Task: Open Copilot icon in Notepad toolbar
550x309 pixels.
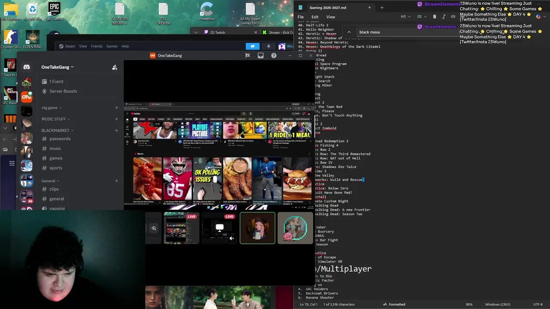Action: (x=538, y=17)
